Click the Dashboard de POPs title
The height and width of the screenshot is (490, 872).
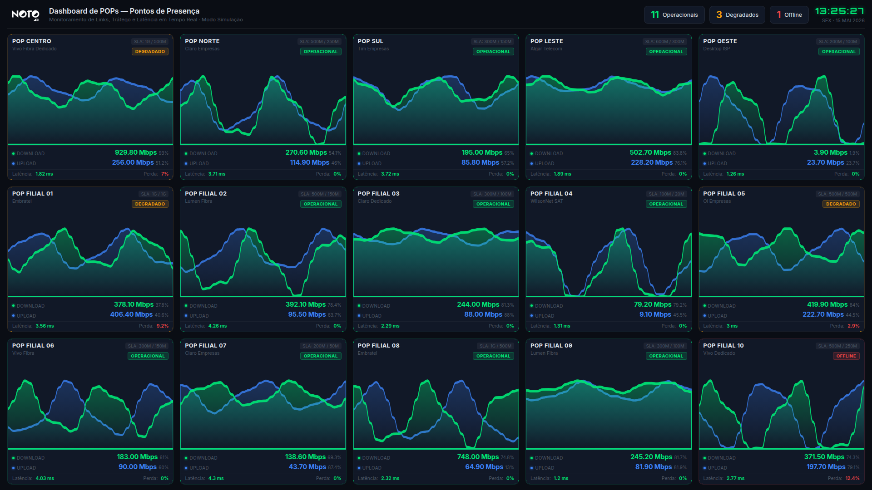(x=124, y=11)
